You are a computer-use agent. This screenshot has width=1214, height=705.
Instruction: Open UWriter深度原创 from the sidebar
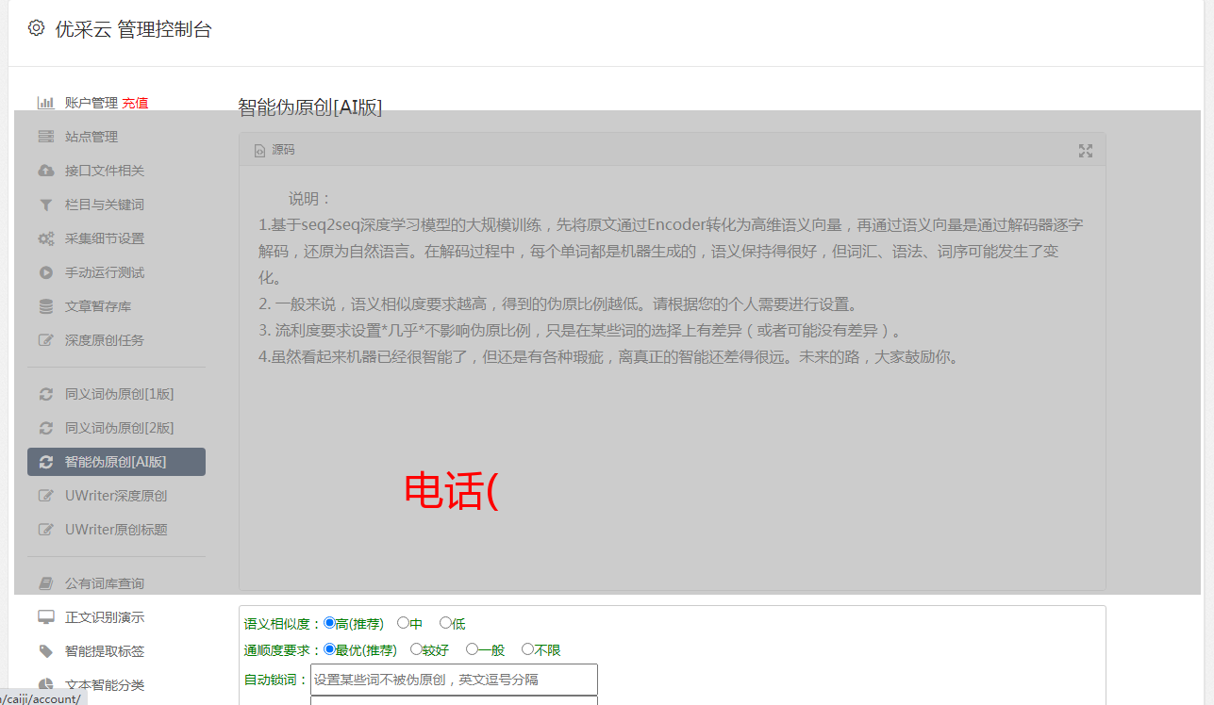116,496
